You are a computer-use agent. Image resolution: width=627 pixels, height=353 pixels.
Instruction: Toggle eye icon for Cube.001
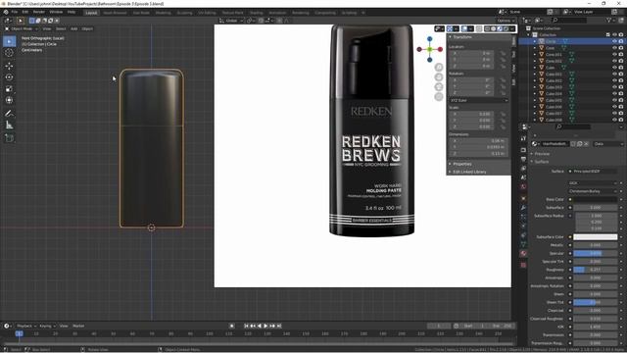(614, 75)
